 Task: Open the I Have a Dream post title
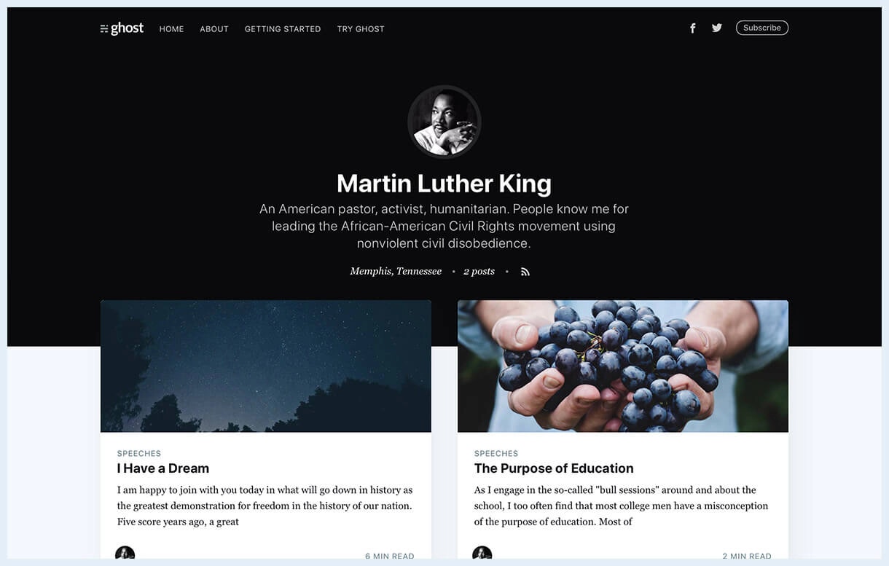[x=163, y=468]
